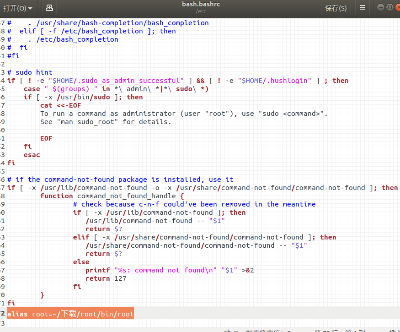Click the "return 127" line

point(106,278)
